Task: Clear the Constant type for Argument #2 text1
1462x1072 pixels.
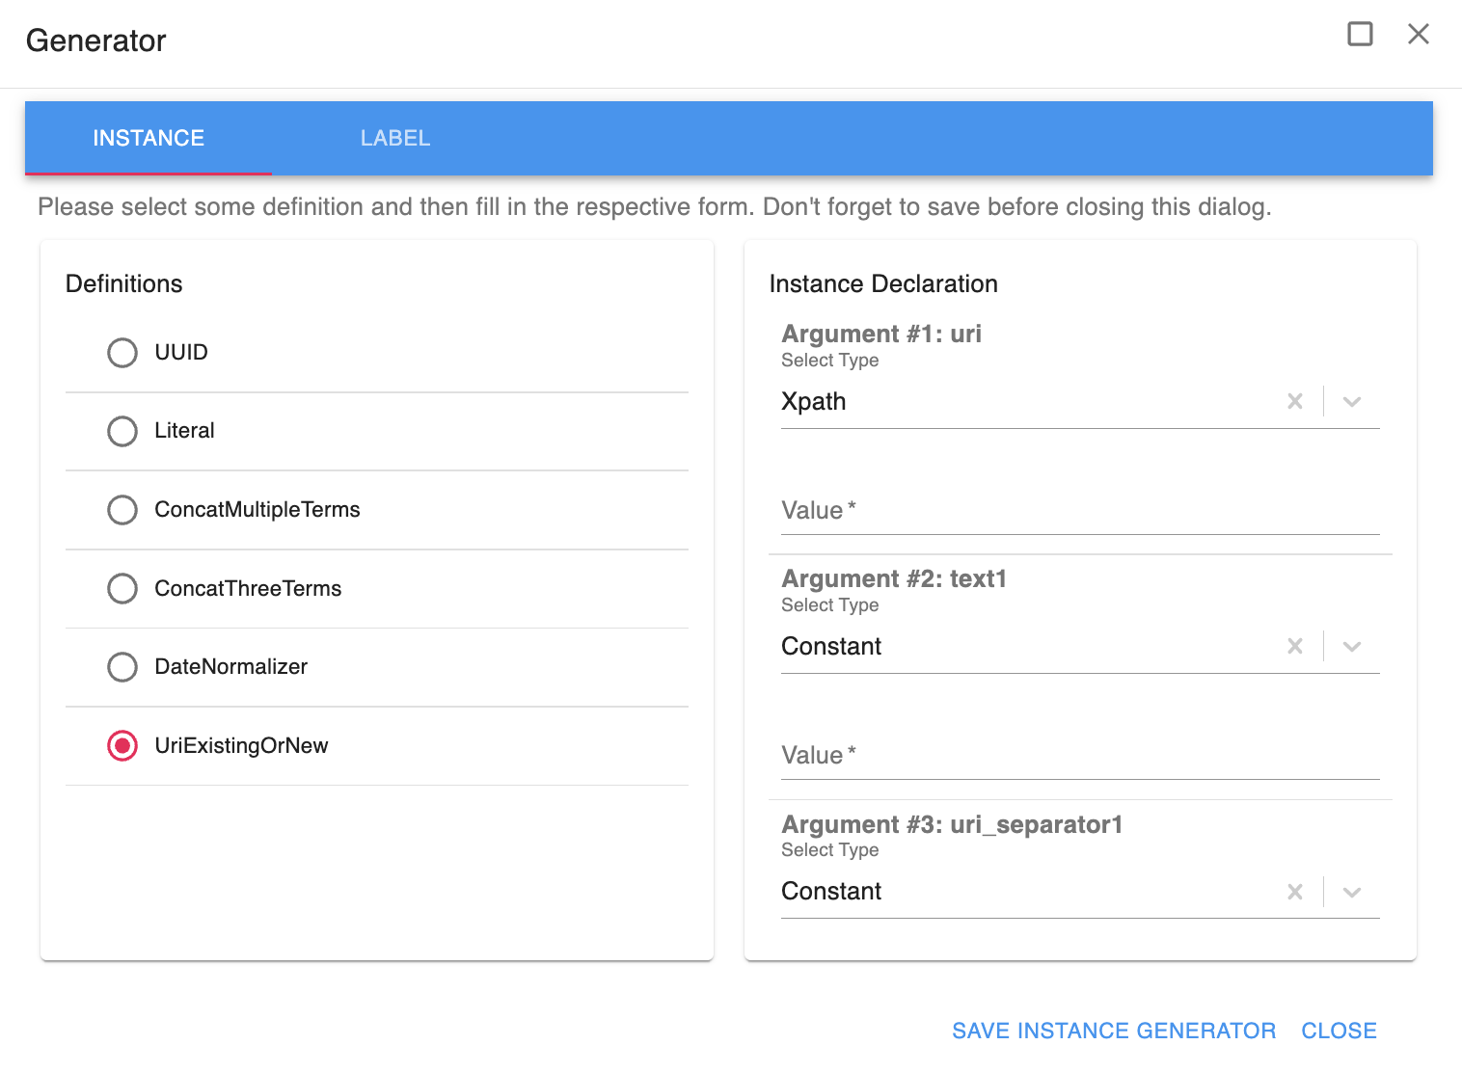Action: (1294, 646)
